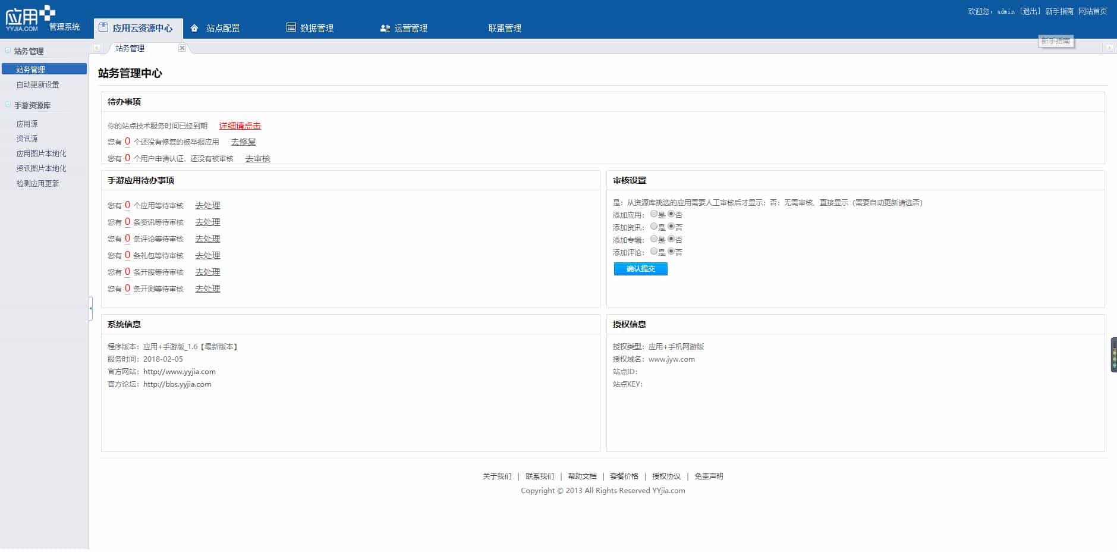The width and height of the screenshot is (1117, 552).
Task: Collapse the 手游资源库 sidebar group
Action: (x=8, y=105)
